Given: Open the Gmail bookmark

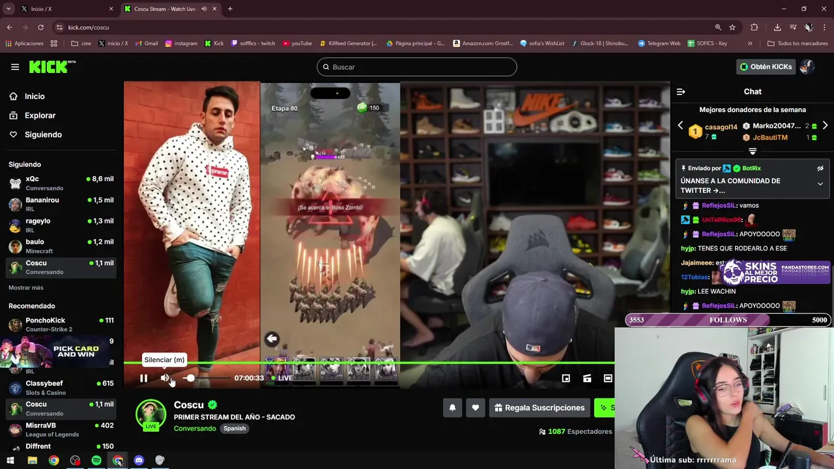Looking at the screenshot, I should (x=147, y=44).
